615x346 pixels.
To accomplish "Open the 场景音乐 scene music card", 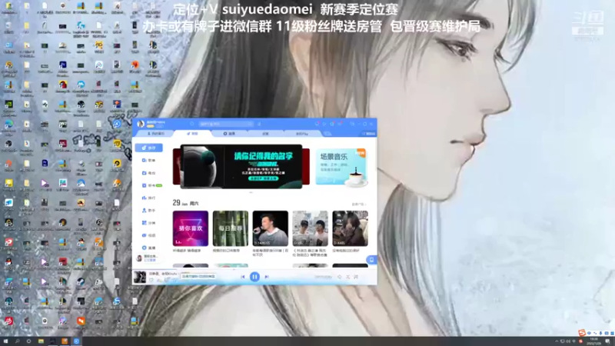I will pos(341,166).
